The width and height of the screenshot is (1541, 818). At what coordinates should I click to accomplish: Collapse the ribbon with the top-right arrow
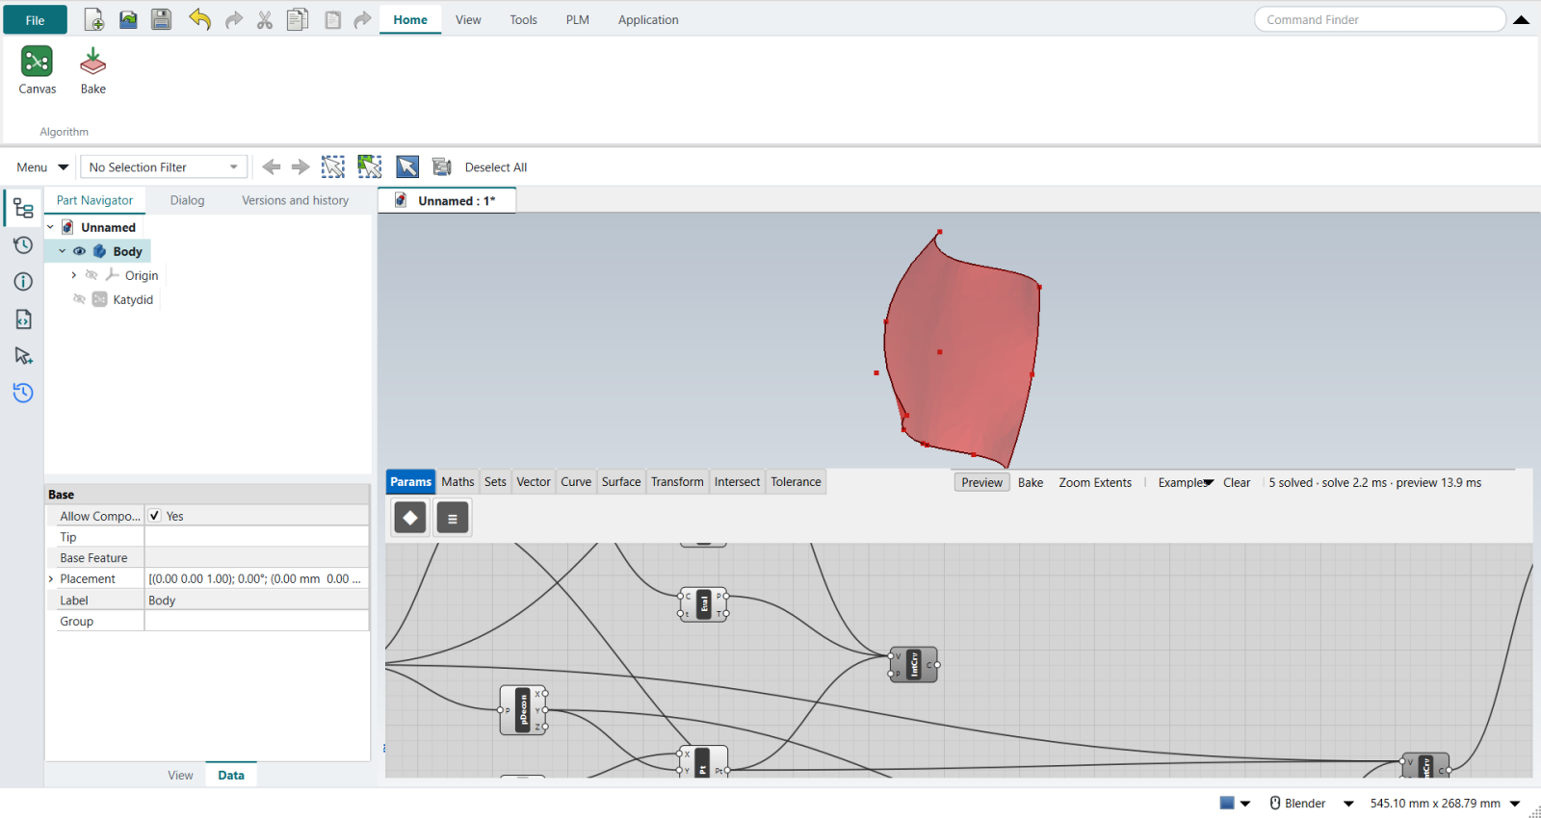pos(1522,19)
